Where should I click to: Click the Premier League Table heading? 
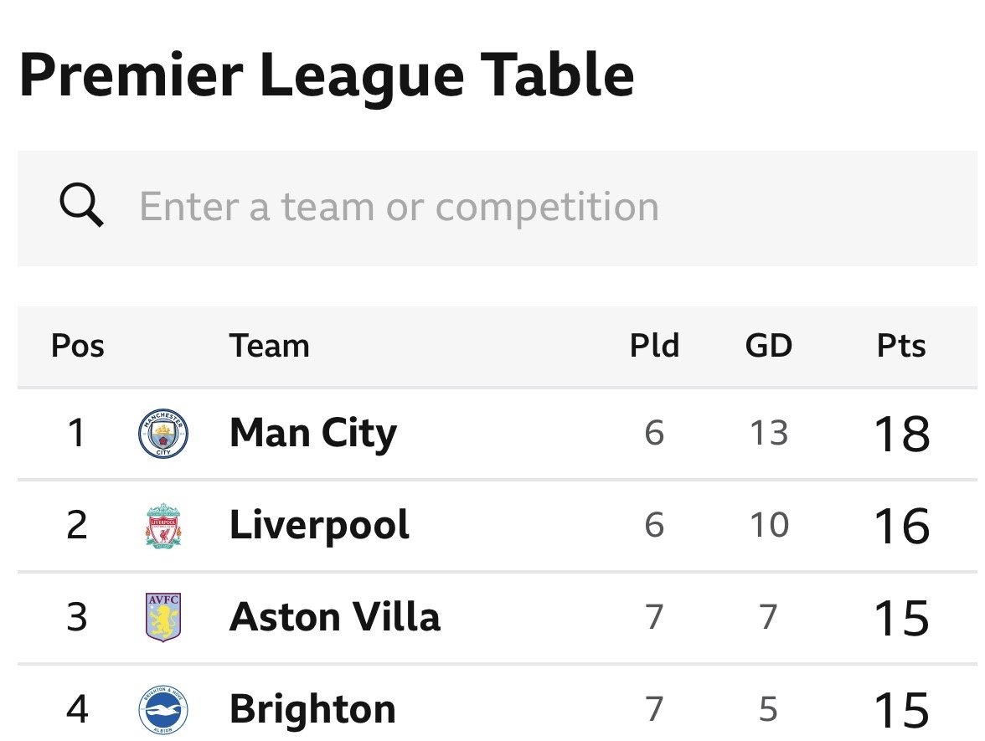point(327,77)
